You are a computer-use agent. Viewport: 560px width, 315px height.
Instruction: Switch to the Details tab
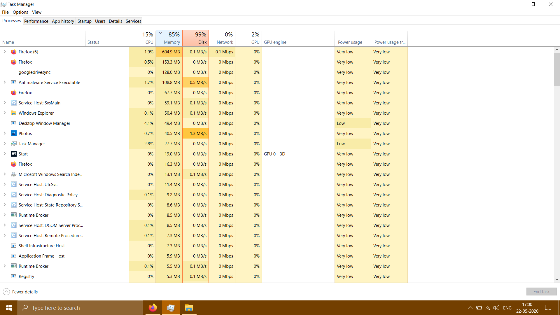116,21
